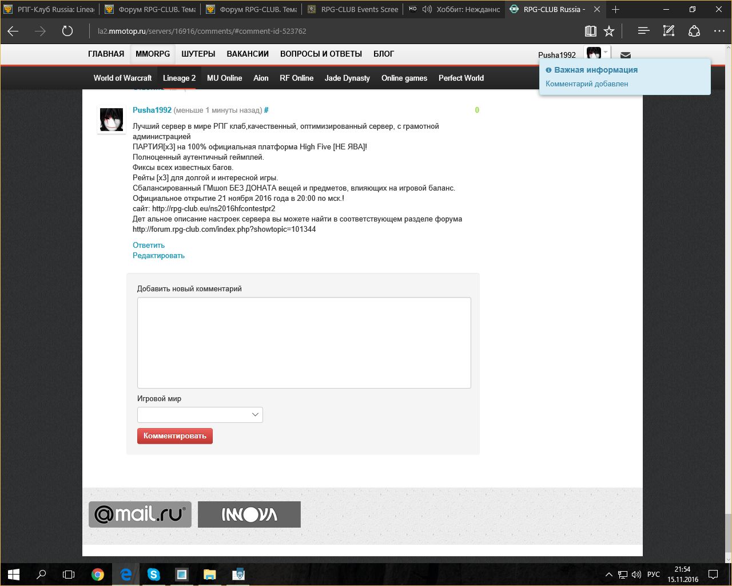The image size is (732, 586).
Task: Open the site messages envelope icon
Action: click(x=626, y=56)
